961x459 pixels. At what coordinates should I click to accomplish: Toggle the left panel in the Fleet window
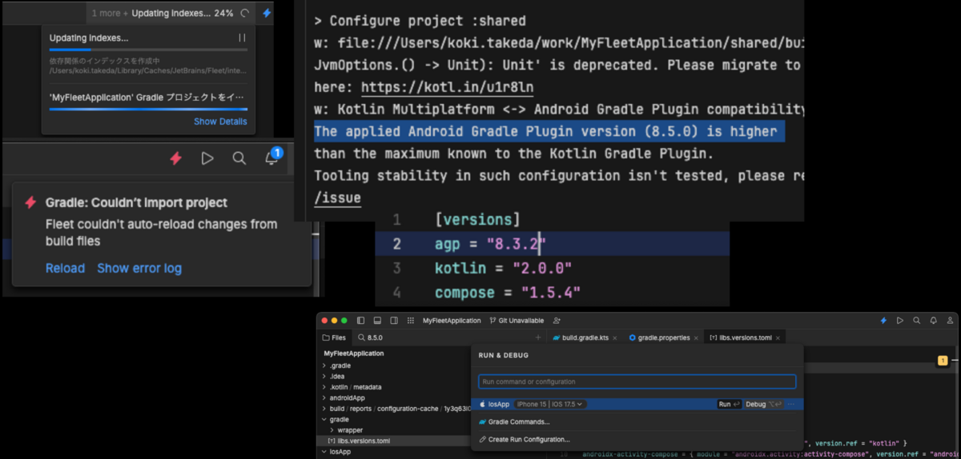(x=360, y=321)
